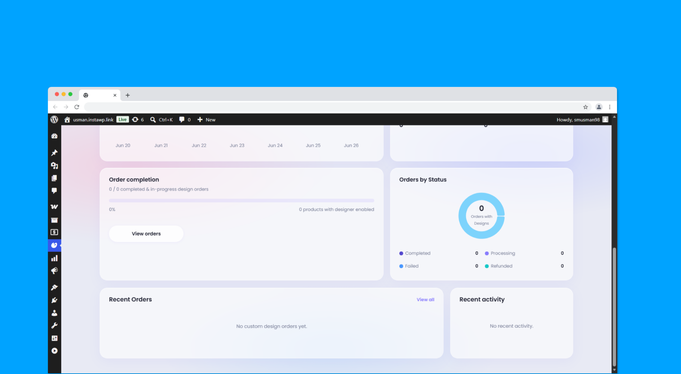Screen dimensions: 681x374
Task: Bookmark page with the star icon
Action: tap(585, 107)
